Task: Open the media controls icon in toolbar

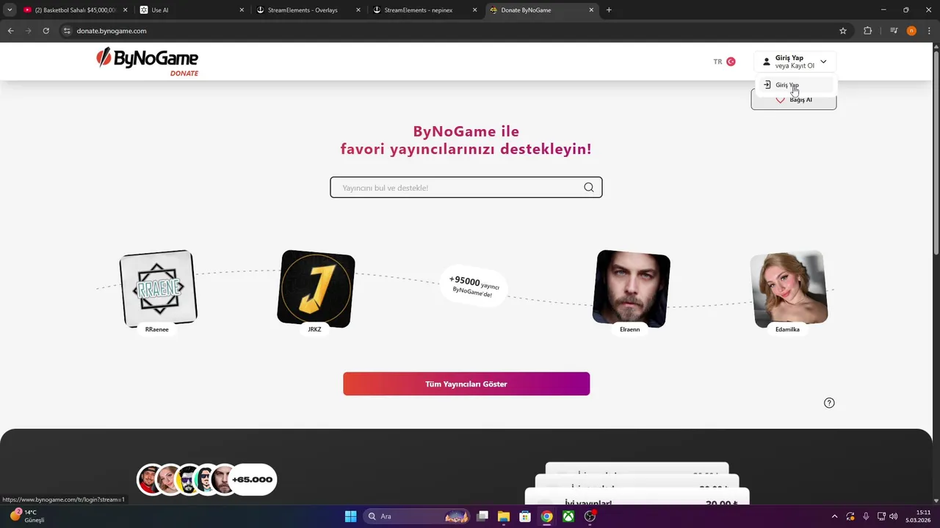Action: pos(894,31)
